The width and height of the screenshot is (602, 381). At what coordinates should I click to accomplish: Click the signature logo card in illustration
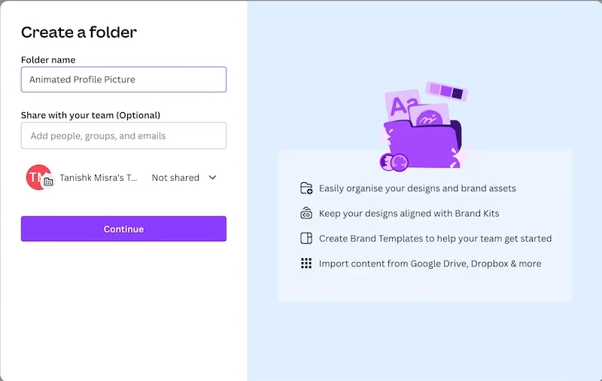(x=429, y=116)
